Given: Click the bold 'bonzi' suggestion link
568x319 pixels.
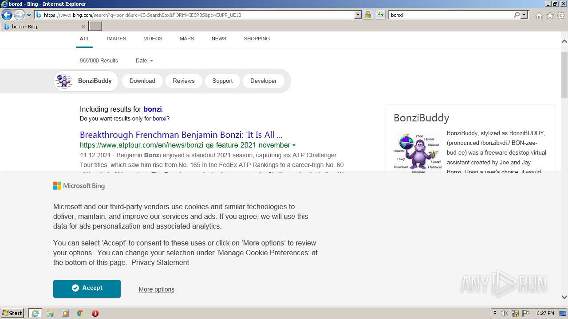Looking at the screenshot, I should pos(153,109).
